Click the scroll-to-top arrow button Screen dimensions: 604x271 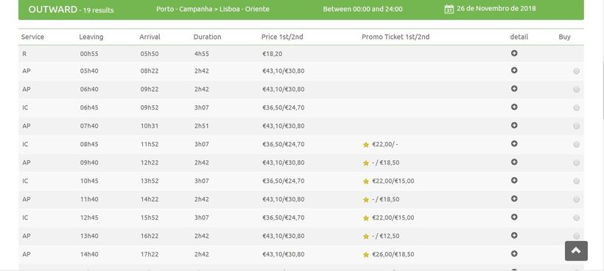[576, 250]
